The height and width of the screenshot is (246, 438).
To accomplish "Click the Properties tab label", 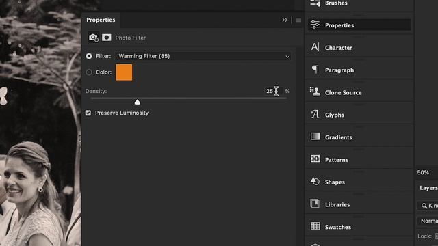I will click(x=101, y=20).
